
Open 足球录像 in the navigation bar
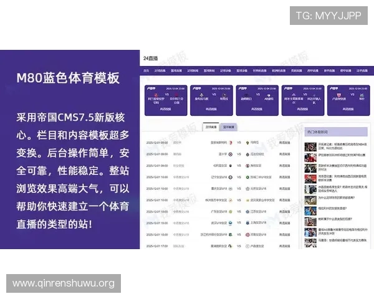pos(226,70)
